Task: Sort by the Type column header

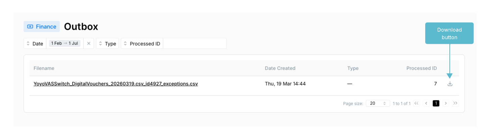Action: (353, 68)
